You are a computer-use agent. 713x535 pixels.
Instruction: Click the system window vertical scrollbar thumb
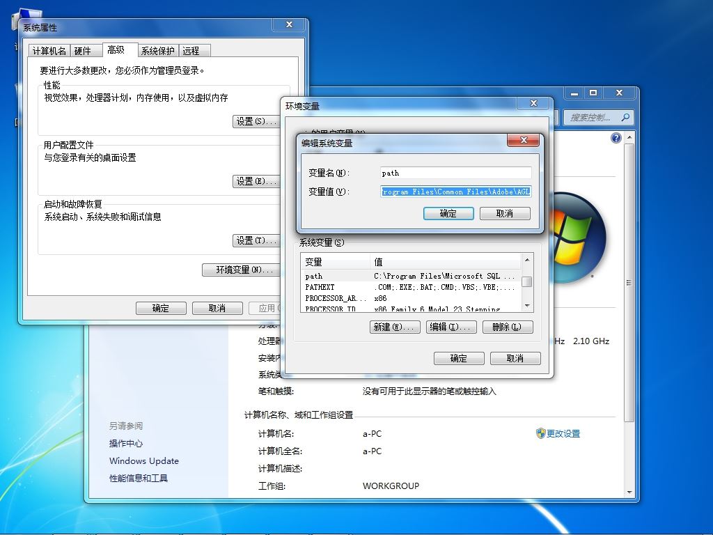(629, 283)
